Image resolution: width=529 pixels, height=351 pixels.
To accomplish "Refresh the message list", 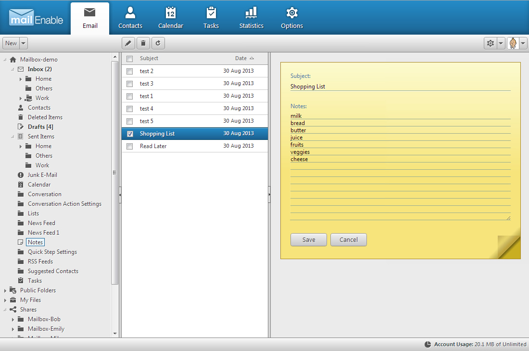I will [x=158, y=43].
